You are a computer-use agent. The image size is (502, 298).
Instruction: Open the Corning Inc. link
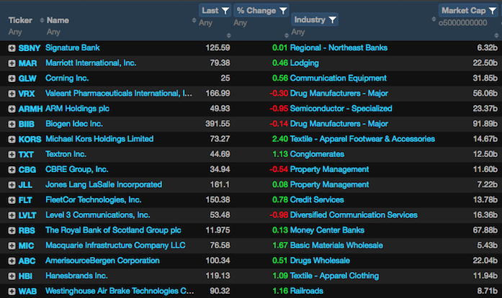tap(67, 78)
